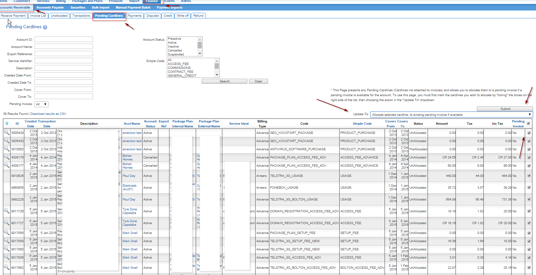Open the Update To action dropdown
Image resolution: width=536 pixels, height=275 pixels.
[x=451, y=115]
